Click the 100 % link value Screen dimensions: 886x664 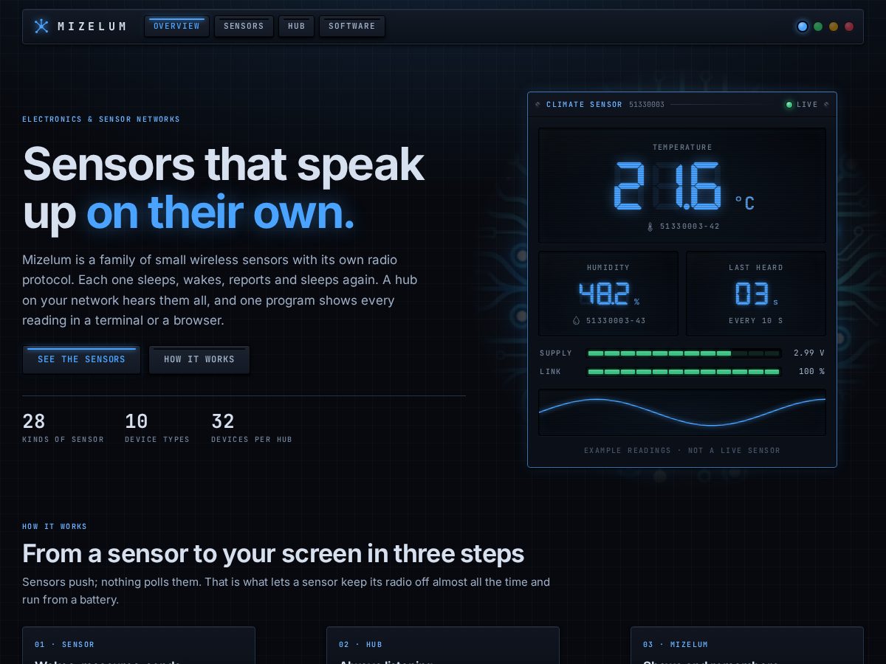811,372
